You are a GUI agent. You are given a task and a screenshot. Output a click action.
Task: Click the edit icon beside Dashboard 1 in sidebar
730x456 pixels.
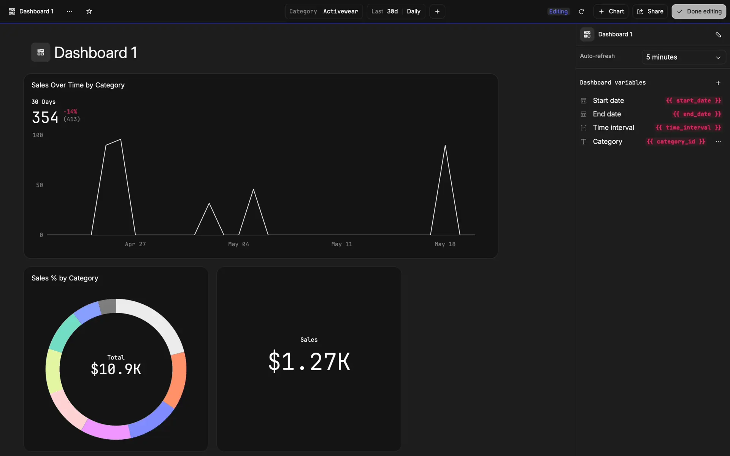pos(718,35)
